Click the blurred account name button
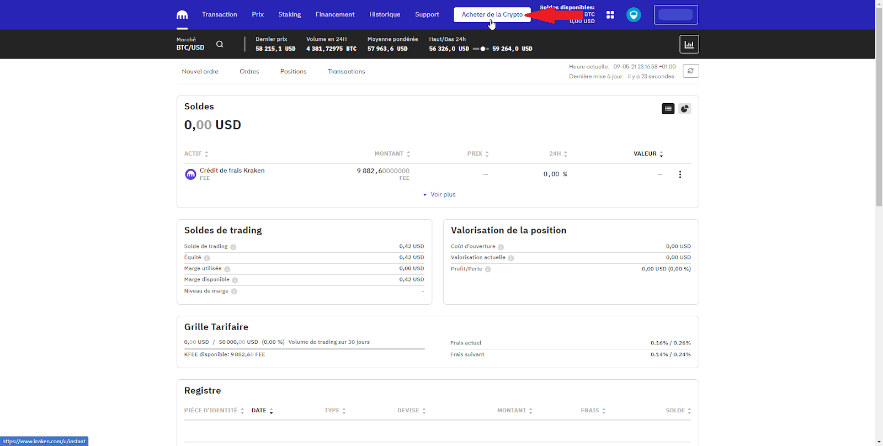 [x=676, y=15]
